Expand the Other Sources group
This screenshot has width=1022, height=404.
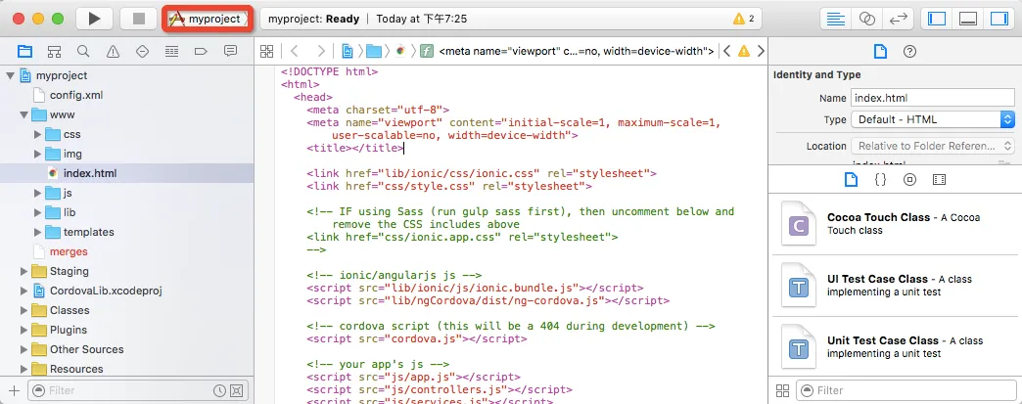(x=24, y=349)
